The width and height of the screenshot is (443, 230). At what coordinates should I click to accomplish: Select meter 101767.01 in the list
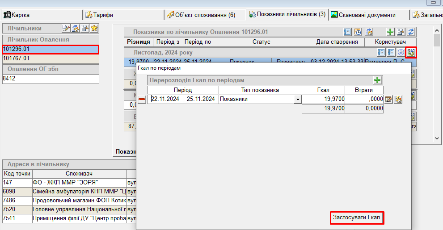pos(49,58)
